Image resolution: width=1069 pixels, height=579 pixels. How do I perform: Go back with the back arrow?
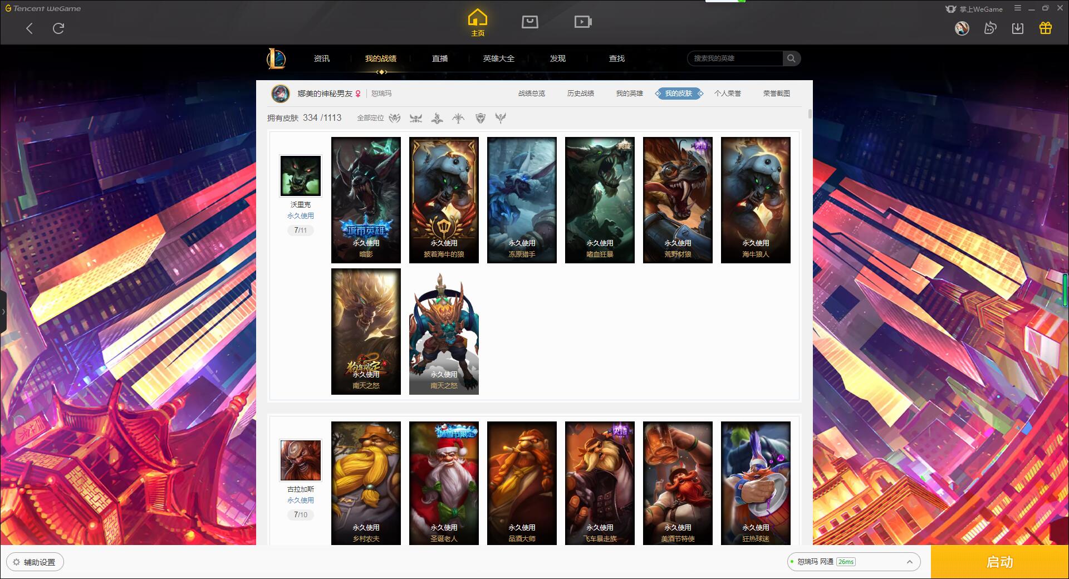[30, 28]
